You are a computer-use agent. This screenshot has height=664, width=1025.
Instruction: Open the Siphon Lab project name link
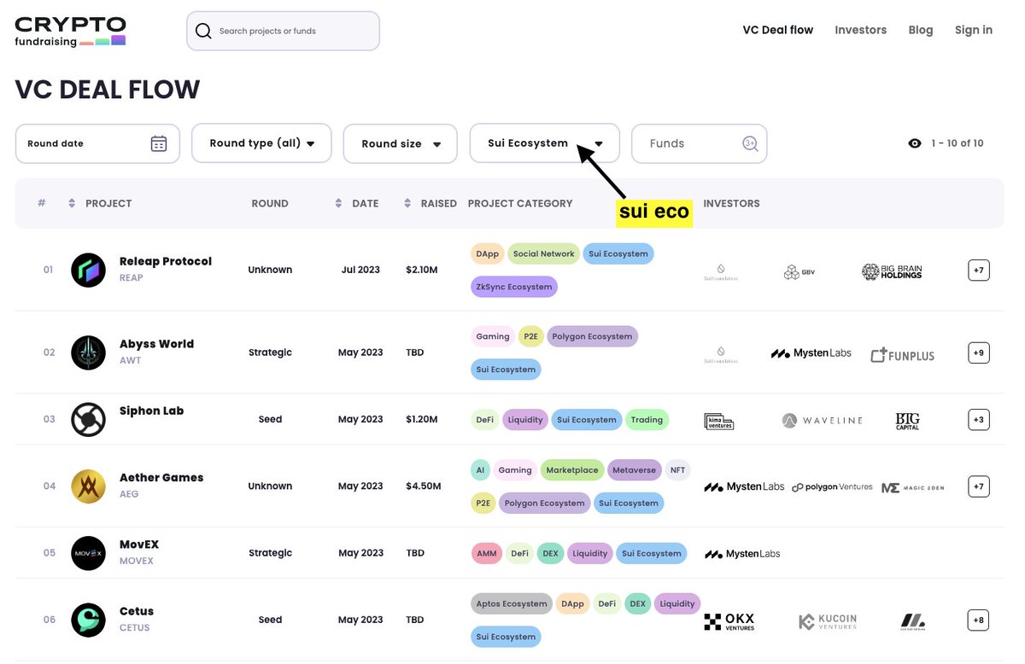(x=151, y=411)
